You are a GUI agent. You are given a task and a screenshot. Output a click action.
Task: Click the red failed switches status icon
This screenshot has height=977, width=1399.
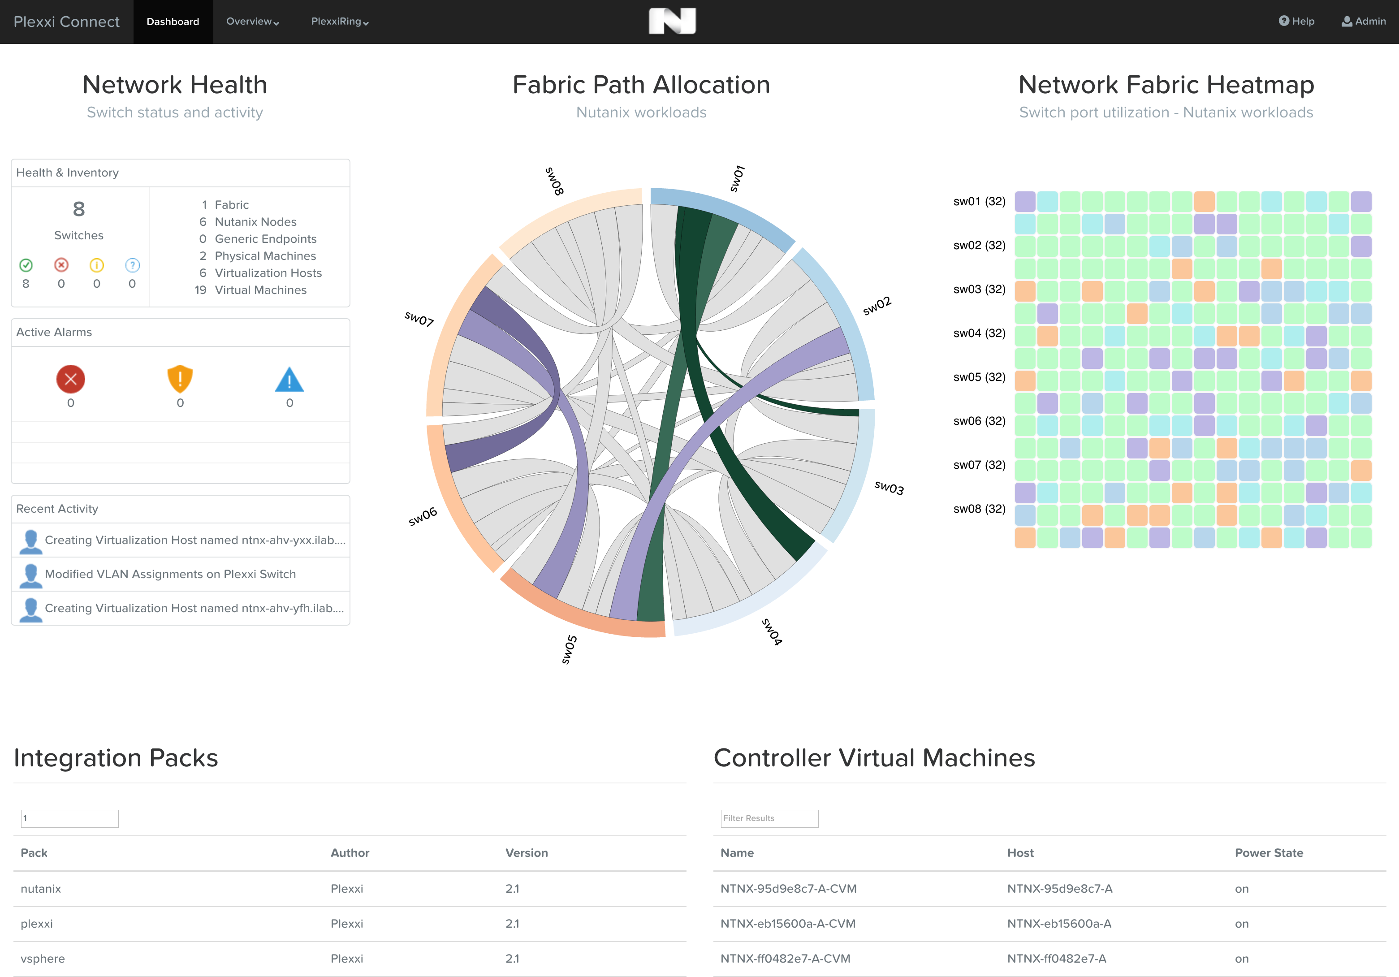tap(61, 265)
